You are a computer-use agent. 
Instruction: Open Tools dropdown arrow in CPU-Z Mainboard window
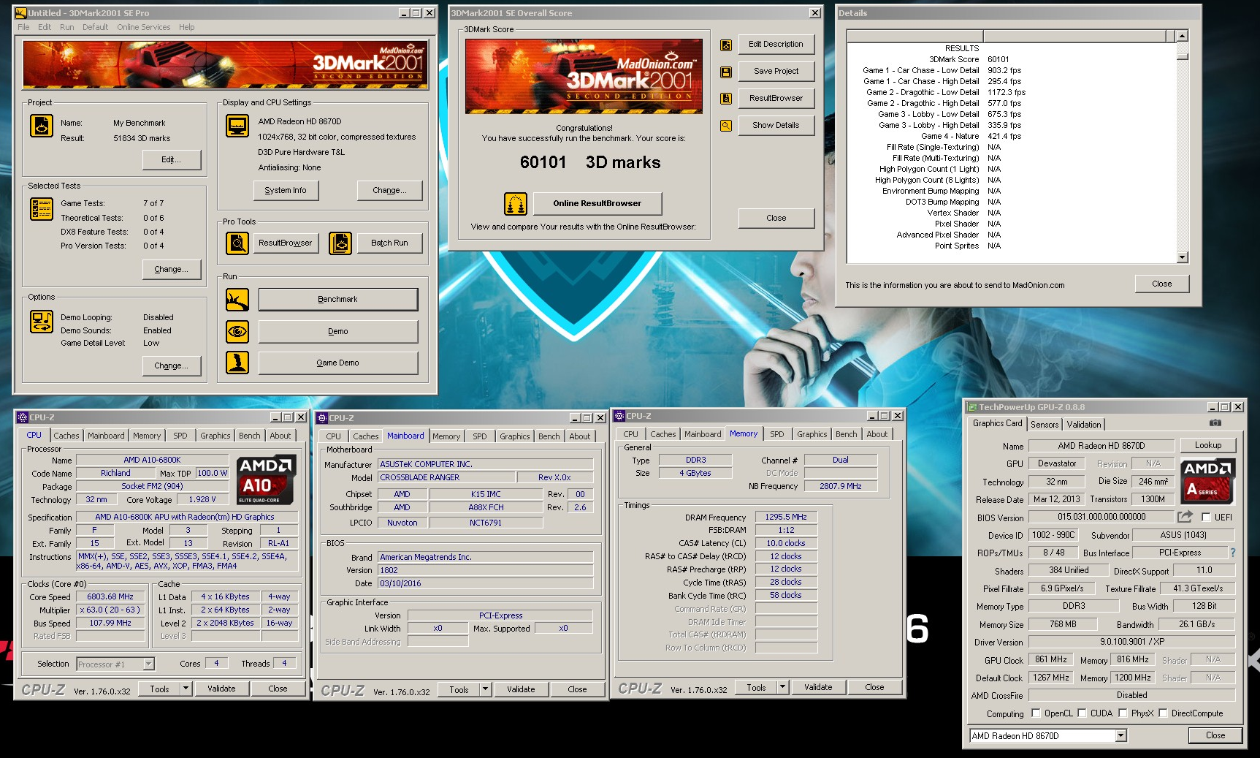click(x=485, y=689)
